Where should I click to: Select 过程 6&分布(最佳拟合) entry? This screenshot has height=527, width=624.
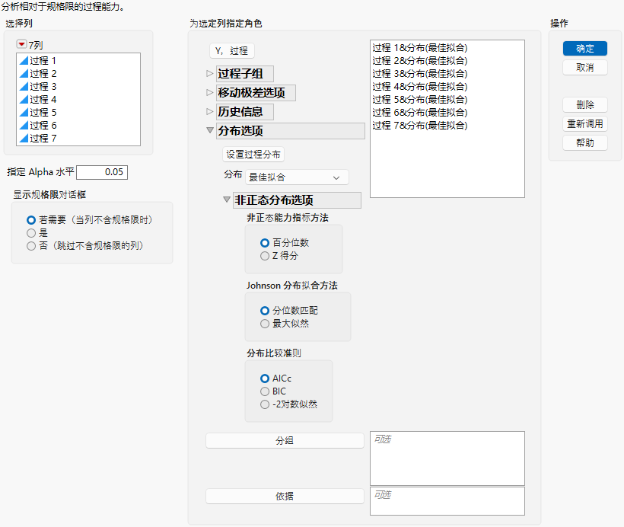[x=420, y=113]
